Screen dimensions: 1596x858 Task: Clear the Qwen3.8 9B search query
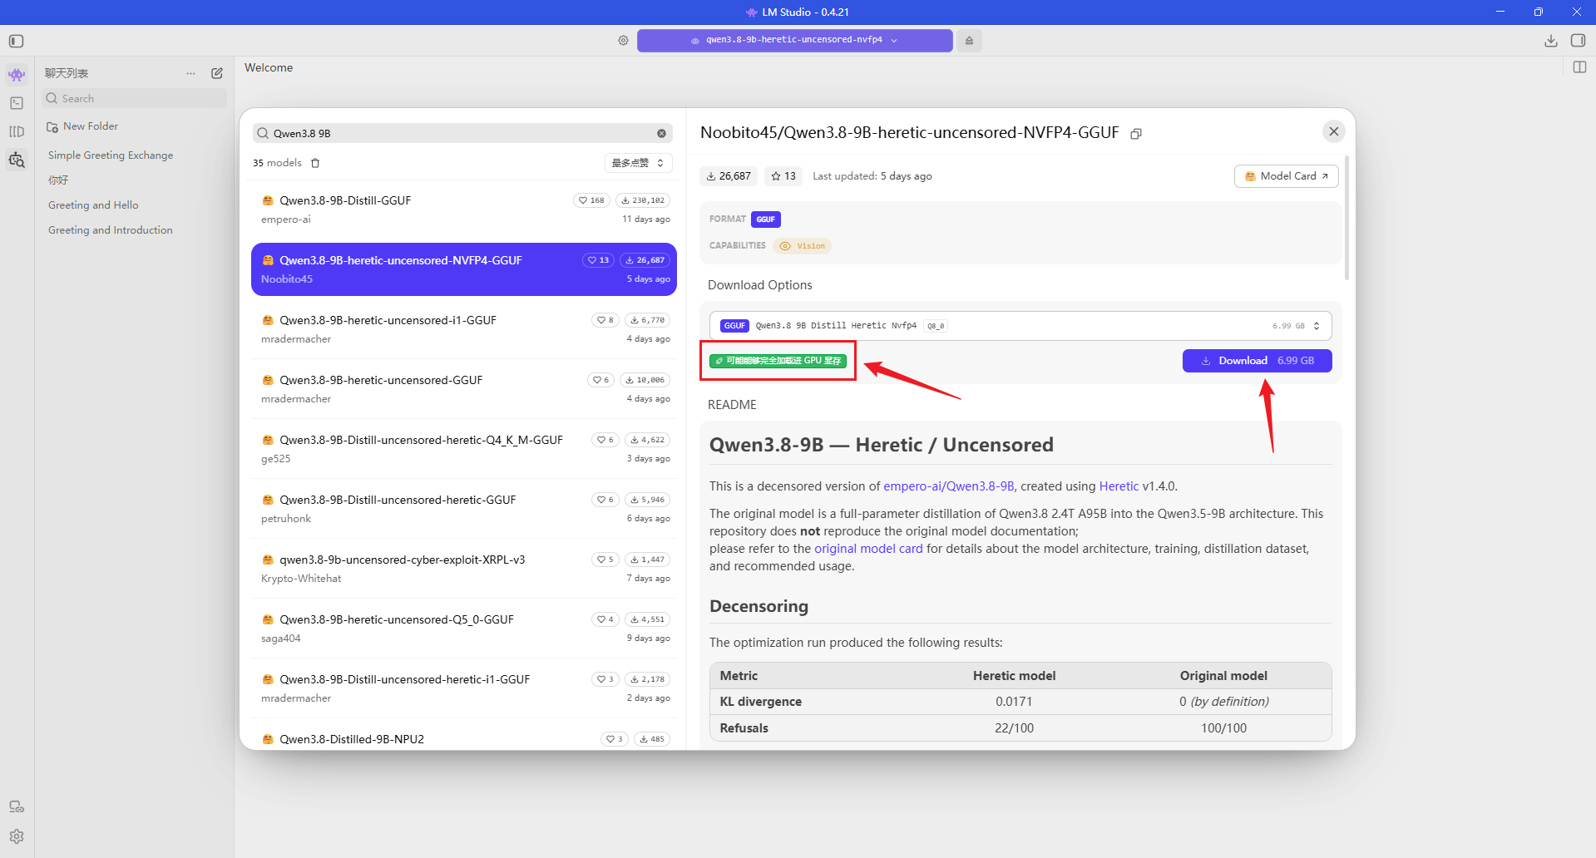(661, 133)
